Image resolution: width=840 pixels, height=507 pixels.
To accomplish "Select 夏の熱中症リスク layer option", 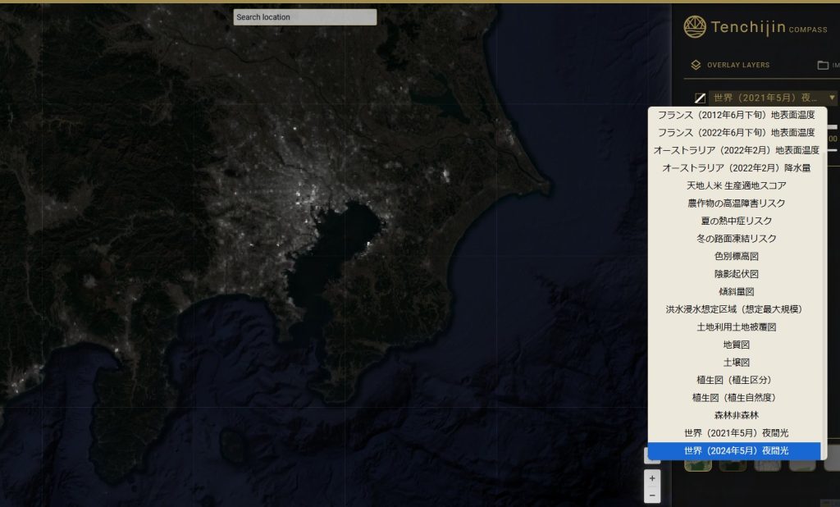I will pos(736,221).
